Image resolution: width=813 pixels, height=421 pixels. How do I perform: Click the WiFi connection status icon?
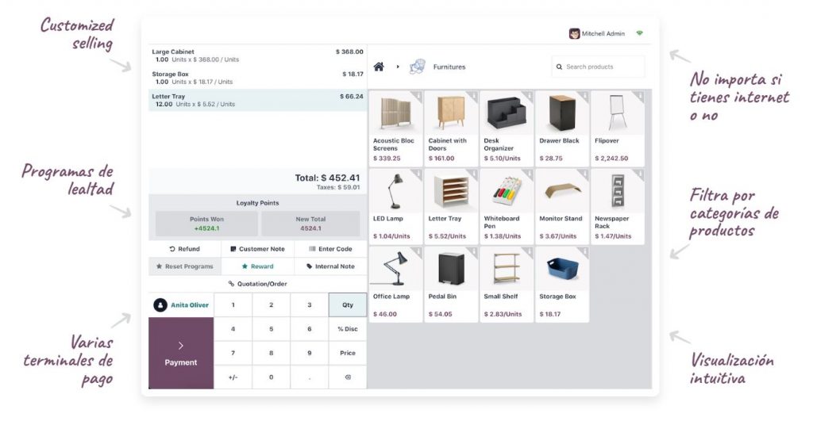[640, 33]
